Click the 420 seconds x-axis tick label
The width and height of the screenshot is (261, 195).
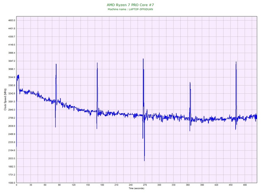(x=216, y=185)
